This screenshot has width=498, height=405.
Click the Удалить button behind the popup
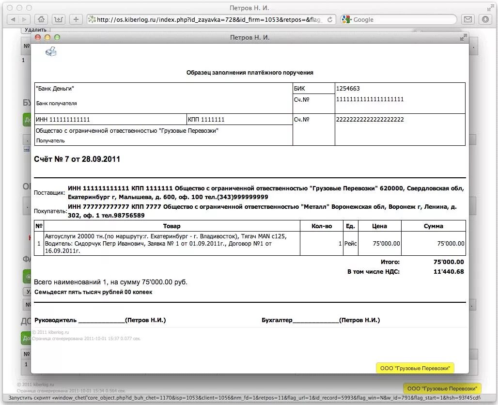pyautogui.click(x=35, y=30)
